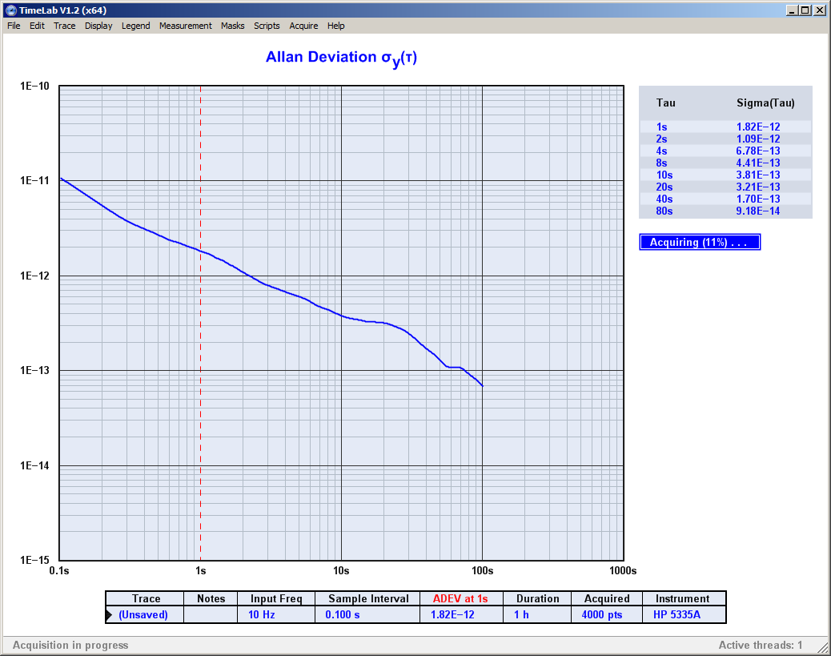Open the File menu
The width and height of the screenshot is (831, 656).
pos(14,26)
